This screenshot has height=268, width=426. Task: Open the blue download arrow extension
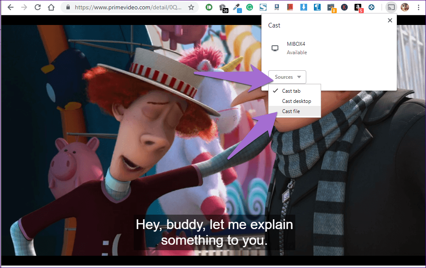coord(303,7)
